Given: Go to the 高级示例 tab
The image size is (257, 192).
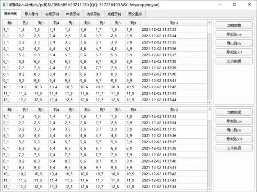Looking at the screenshot, I should [x=94, y=14].
